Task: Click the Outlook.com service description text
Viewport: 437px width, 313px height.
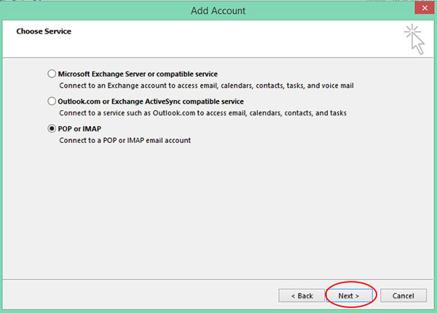Action: pyautogui.click(x=203, y=113)
